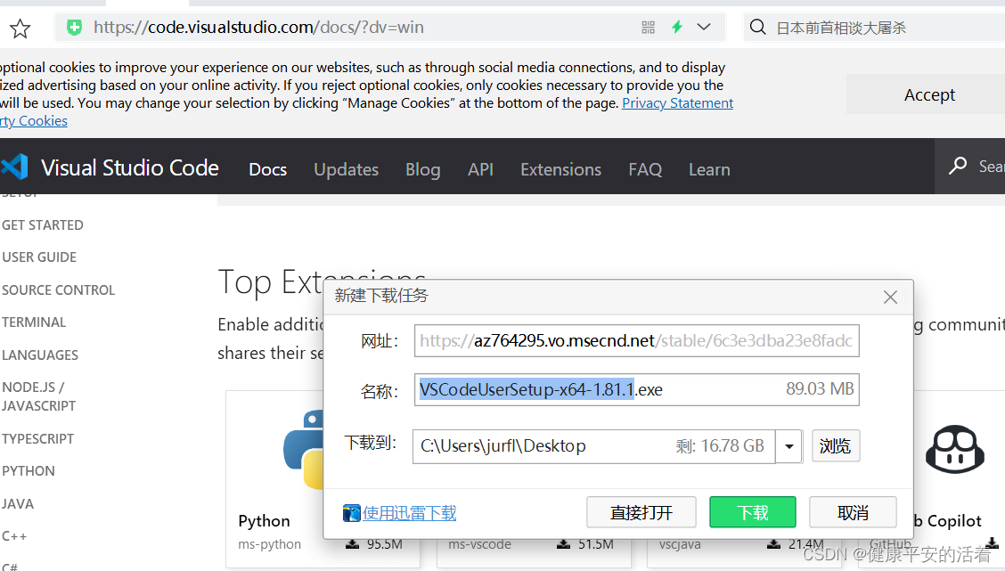The width and height of the screenshot is (1005, 571).
Task: Expand TERMINAL in docs sidebar
Action: 34,322
